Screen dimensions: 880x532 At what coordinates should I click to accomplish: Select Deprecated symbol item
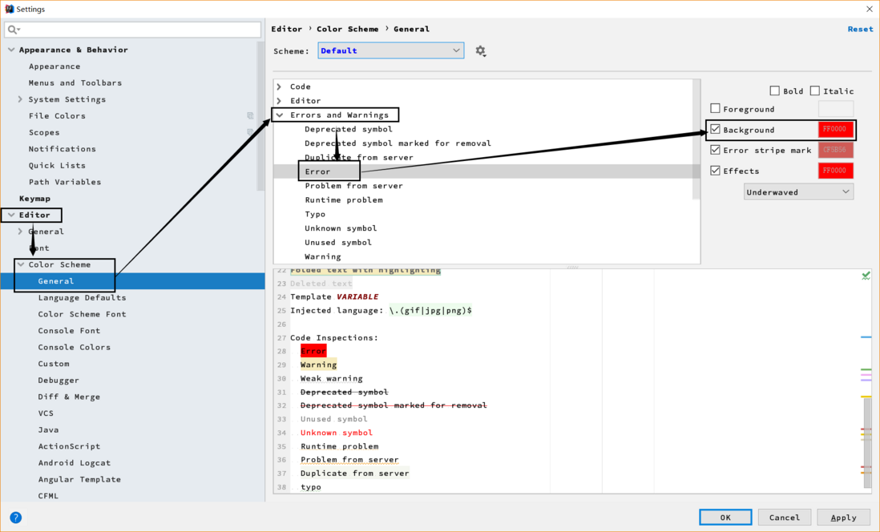[349, 129]
